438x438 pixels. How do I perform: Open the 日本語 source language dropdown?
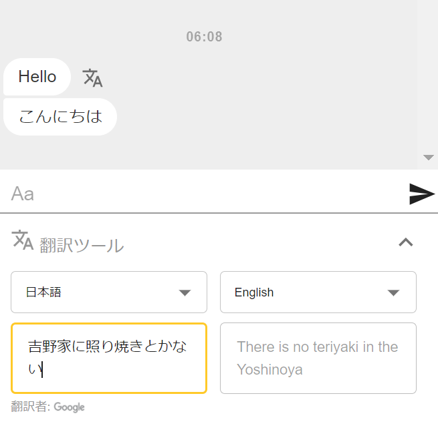109,292
